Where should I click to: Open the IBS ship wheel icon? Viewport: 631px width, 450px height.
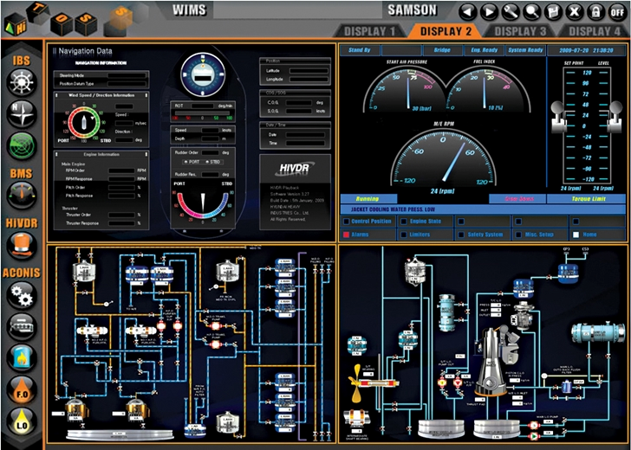pyautogui.click(x=21, y=82)
